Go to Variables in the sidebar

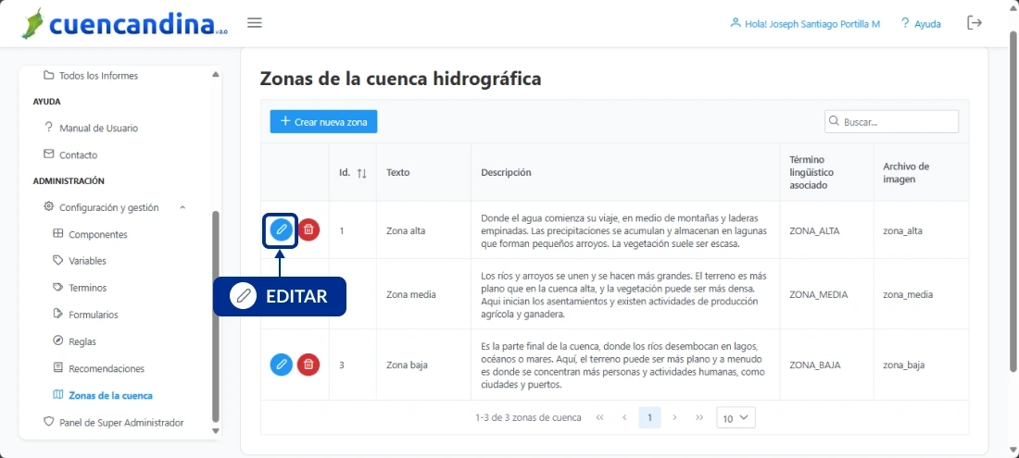[87, 261]
